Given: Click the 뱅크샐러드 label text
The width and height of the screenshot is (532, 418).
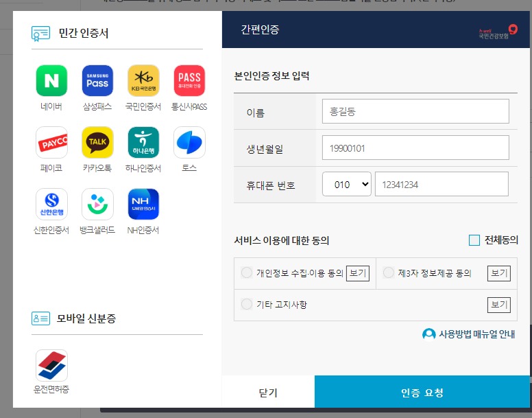Looking at the screenshot, I should [x=97, y=230].
